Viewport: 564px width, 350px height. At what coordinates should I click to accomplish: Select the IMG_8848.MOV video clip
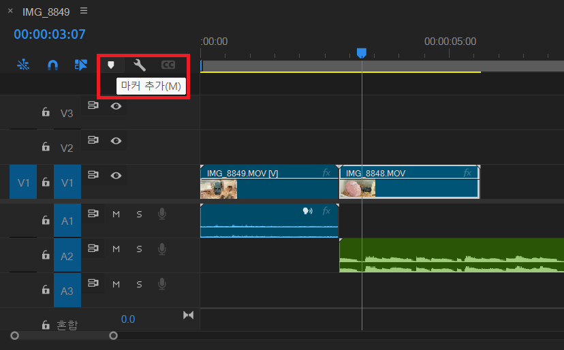[409, 182]
